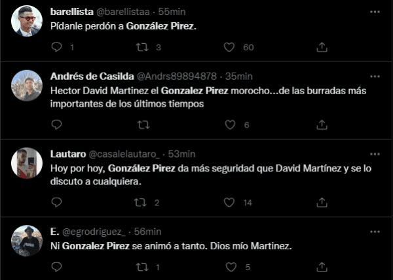Share barellista's tweet

pyautogui.click(x=322, y=47)
